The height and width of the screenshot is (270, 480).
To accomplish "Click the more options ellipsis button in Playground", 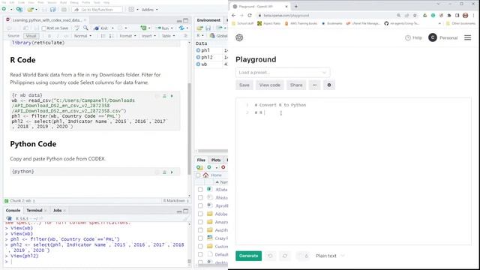I will click(314, 85).
